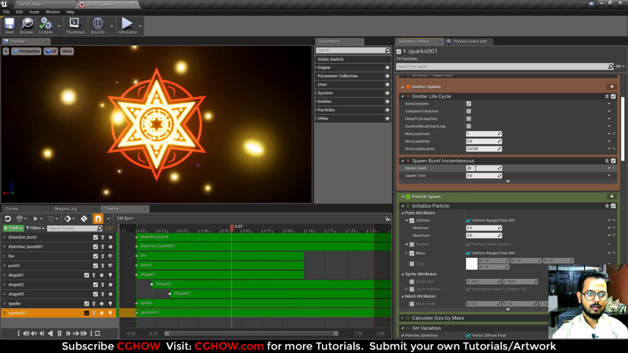Open the Window menu
The width and height of the screenshot is (628, 353).
click(x=52, y=11)
